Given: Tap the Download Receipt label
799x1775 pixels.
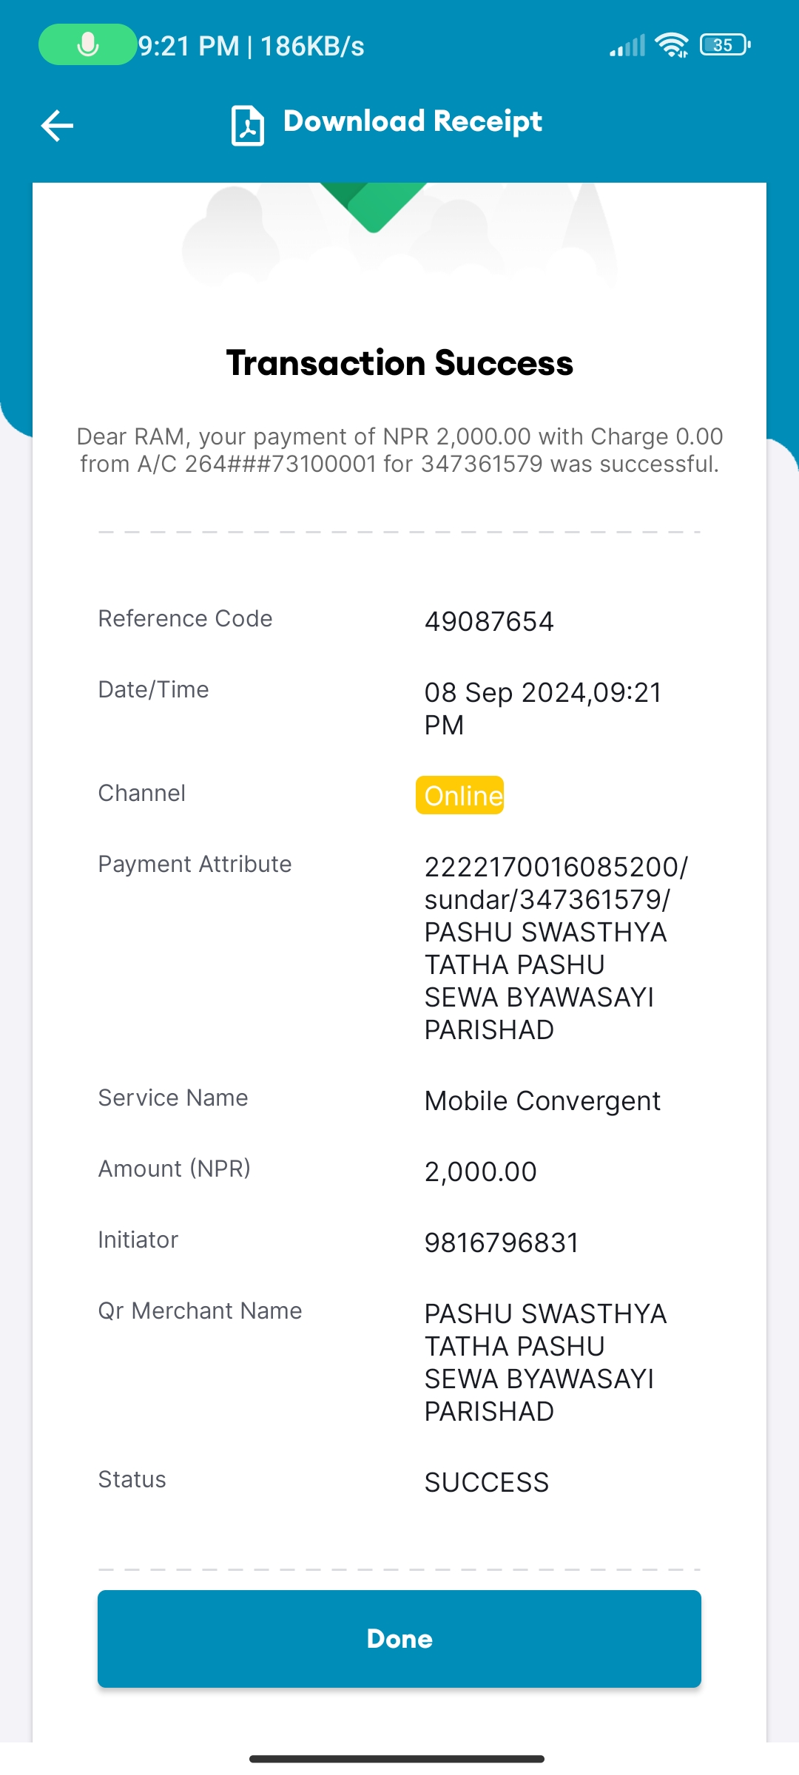Looking at the screenshot, I should click(x=413, y=121).
